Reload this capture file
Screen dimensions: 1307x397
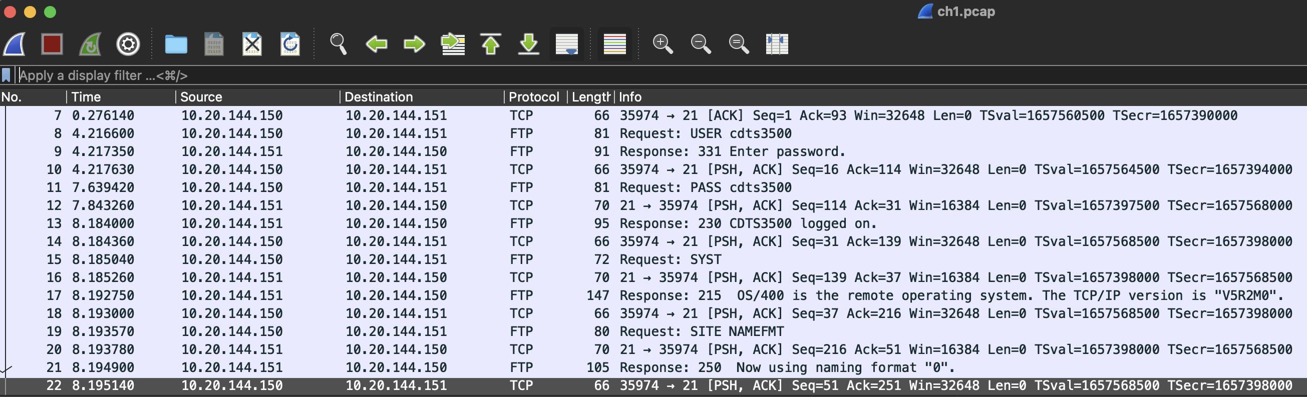pyautogui.click(x=290, y=44)
